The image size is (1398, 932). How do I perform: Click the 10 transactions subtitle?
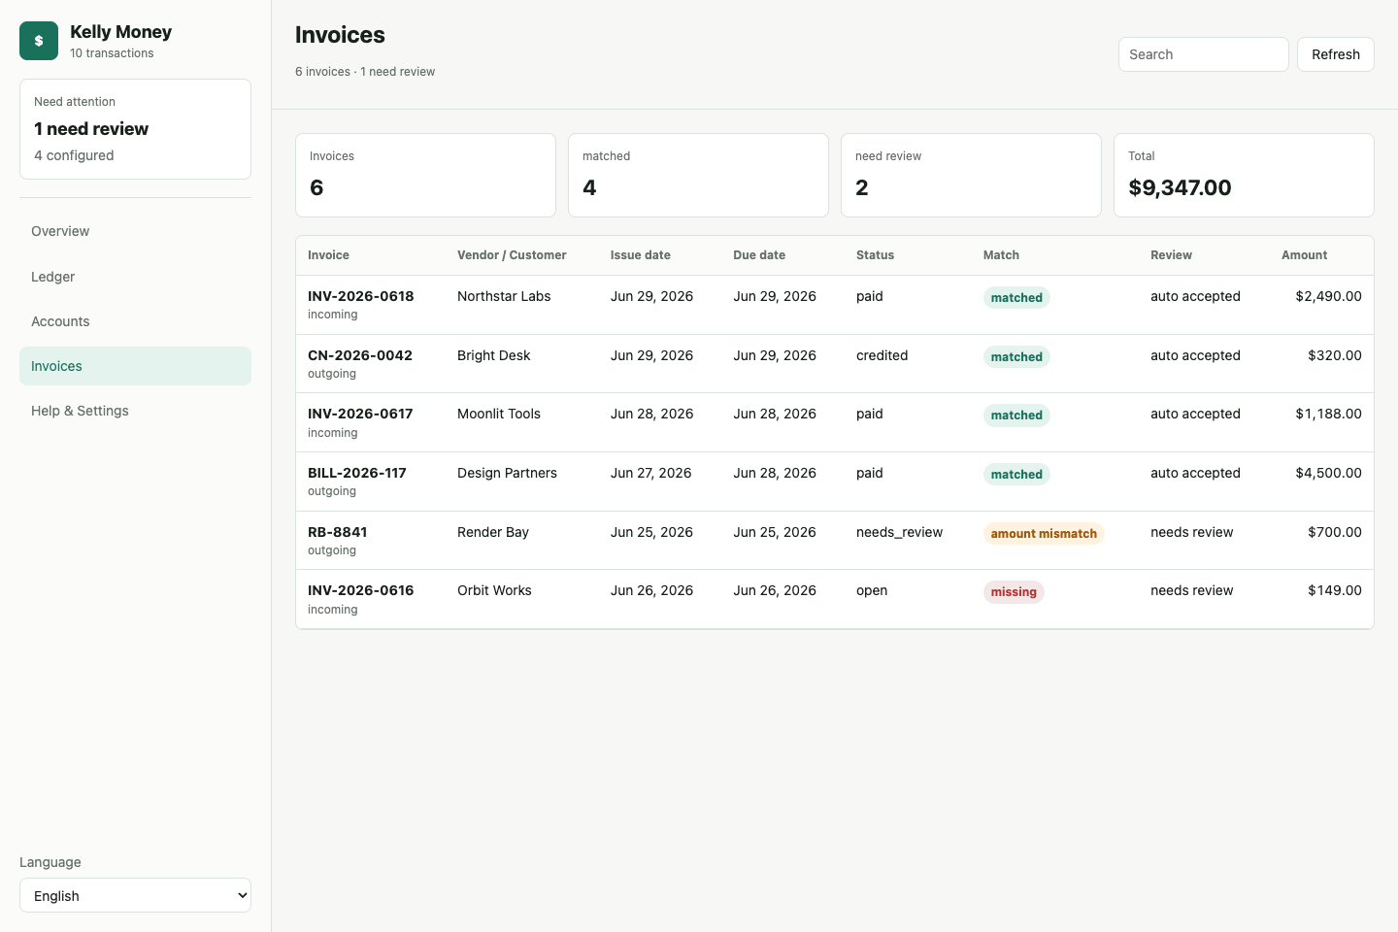coord(112,53)
